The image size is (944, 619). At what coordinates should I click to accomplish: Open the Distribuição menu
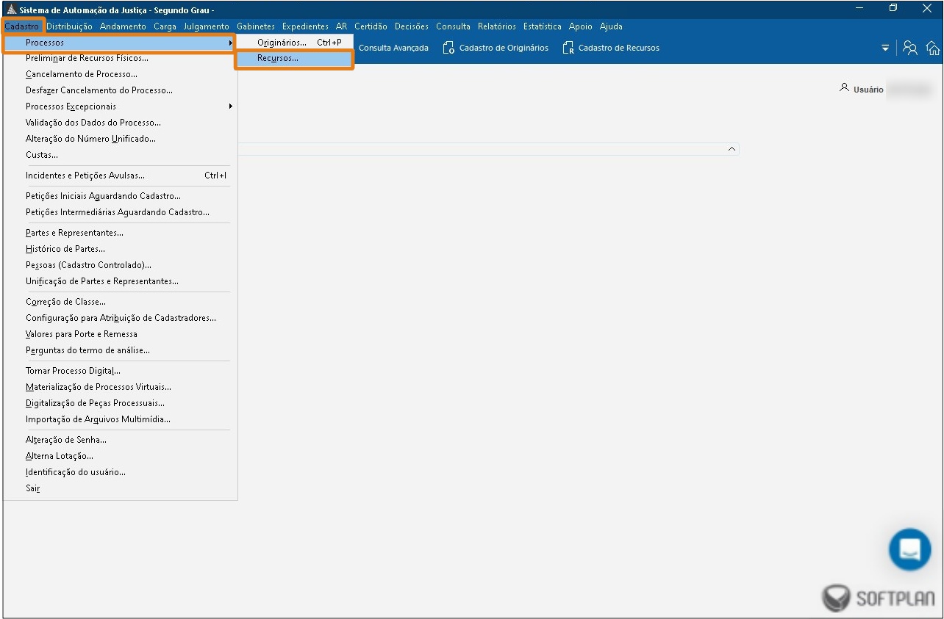pyautogui.click(x=69, y=26)
